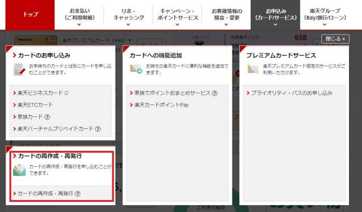This screenshot has height=212, width=362.
Task: Open 楽天カードポイントPay link
Action: (x=162, y=105)
